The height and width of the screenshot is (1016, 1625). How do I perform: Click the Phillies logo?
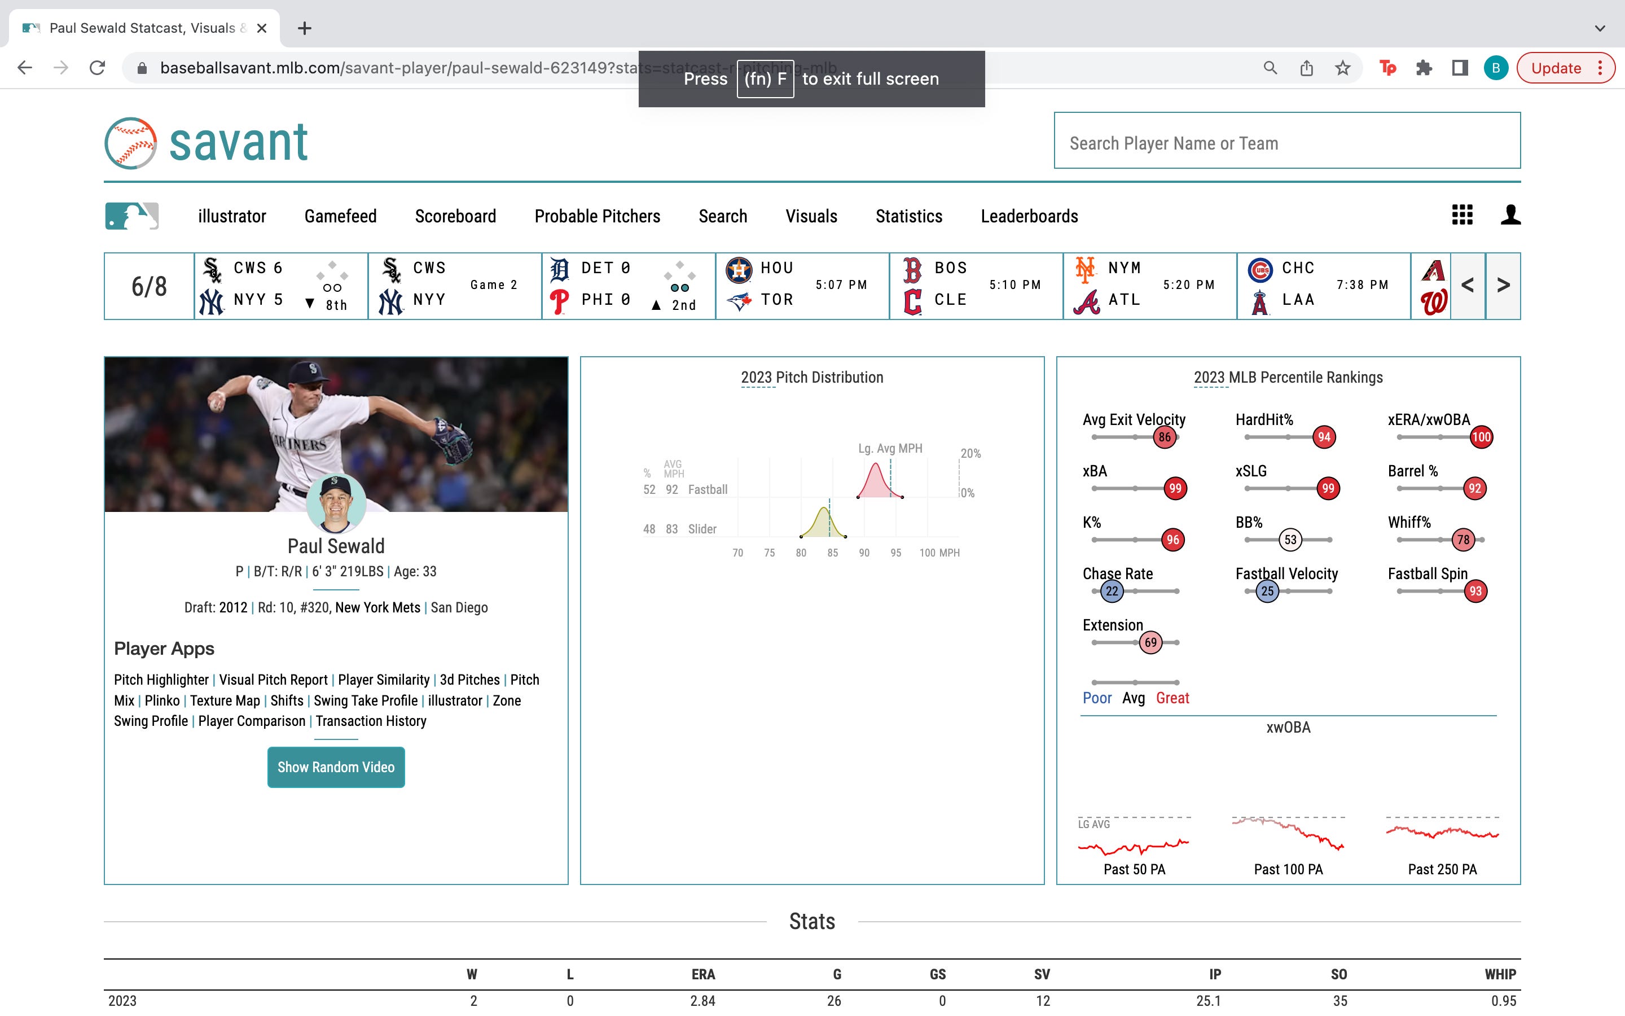tap(559, 302)
